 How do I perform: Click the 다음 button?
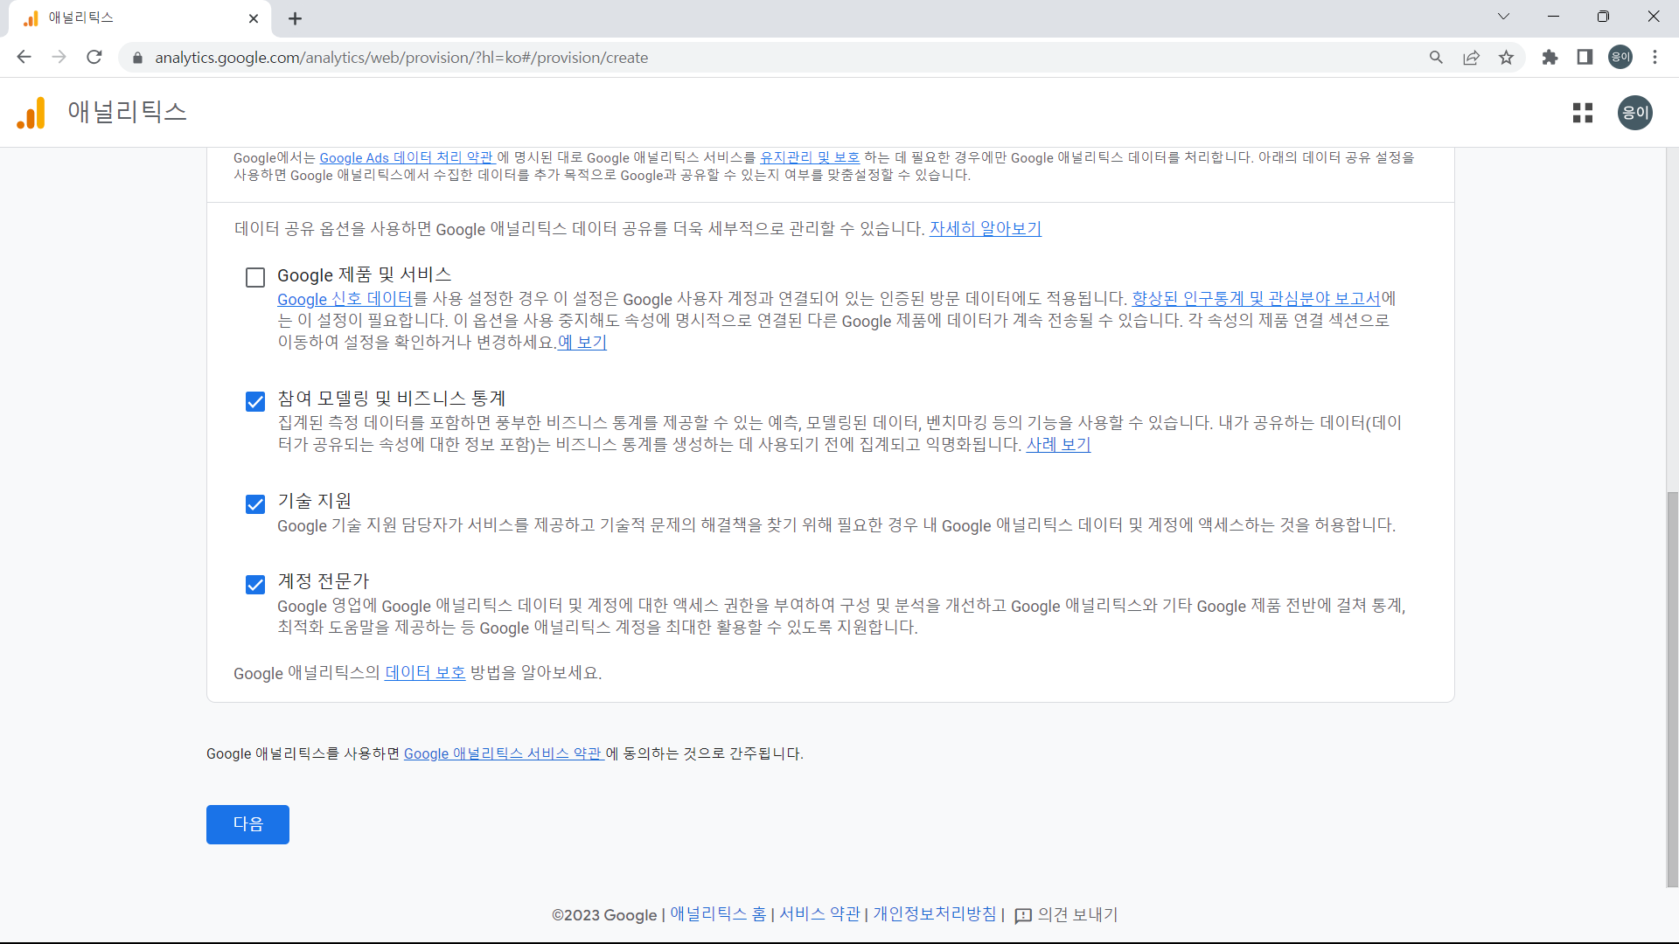[247, 824]
